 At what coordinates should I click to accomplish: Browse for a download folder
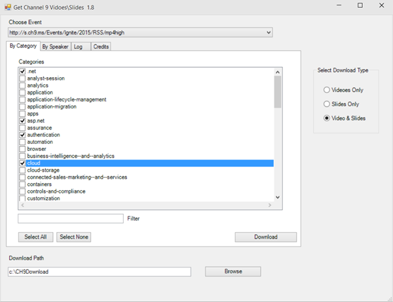click(233, 271)
